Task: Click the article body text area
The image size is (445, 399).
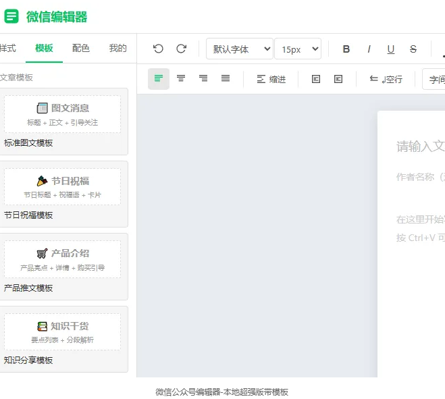Action: tap(421, 228)
